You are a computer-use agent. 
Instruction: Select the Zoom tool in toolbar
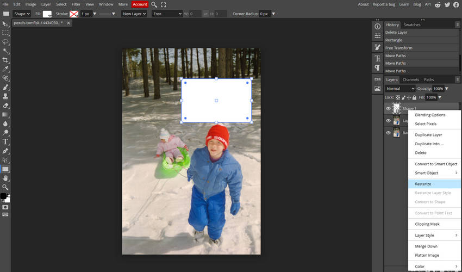pyautogui.click(x=5, y=187)
